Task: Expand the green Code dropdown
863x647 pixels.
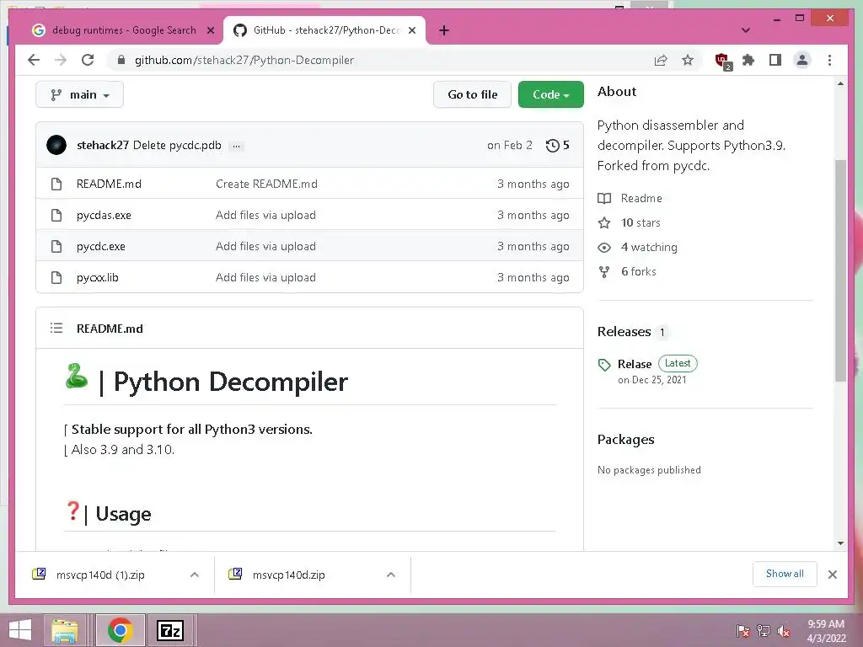Action: point(551,94)
